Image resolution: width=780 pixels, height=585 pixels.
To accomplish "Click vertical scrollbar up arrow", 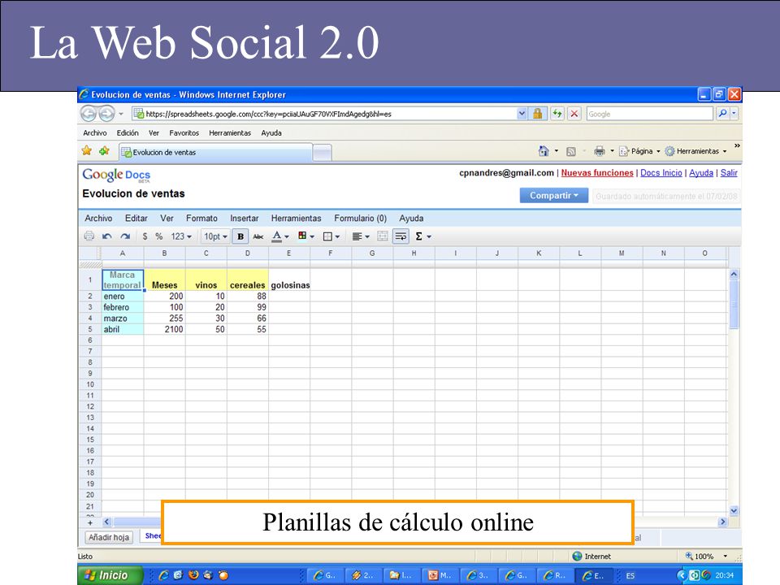I will click(733, 275).
